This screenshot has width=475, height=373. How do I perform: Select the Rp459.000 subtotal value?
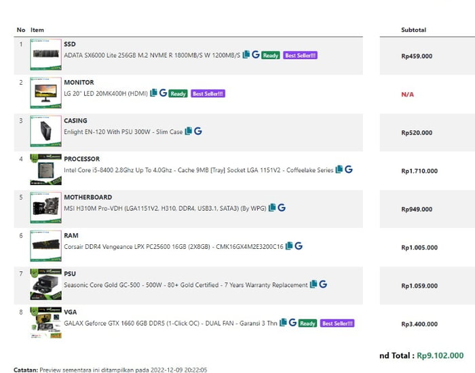pyautogui.click(x=417, y=56)
